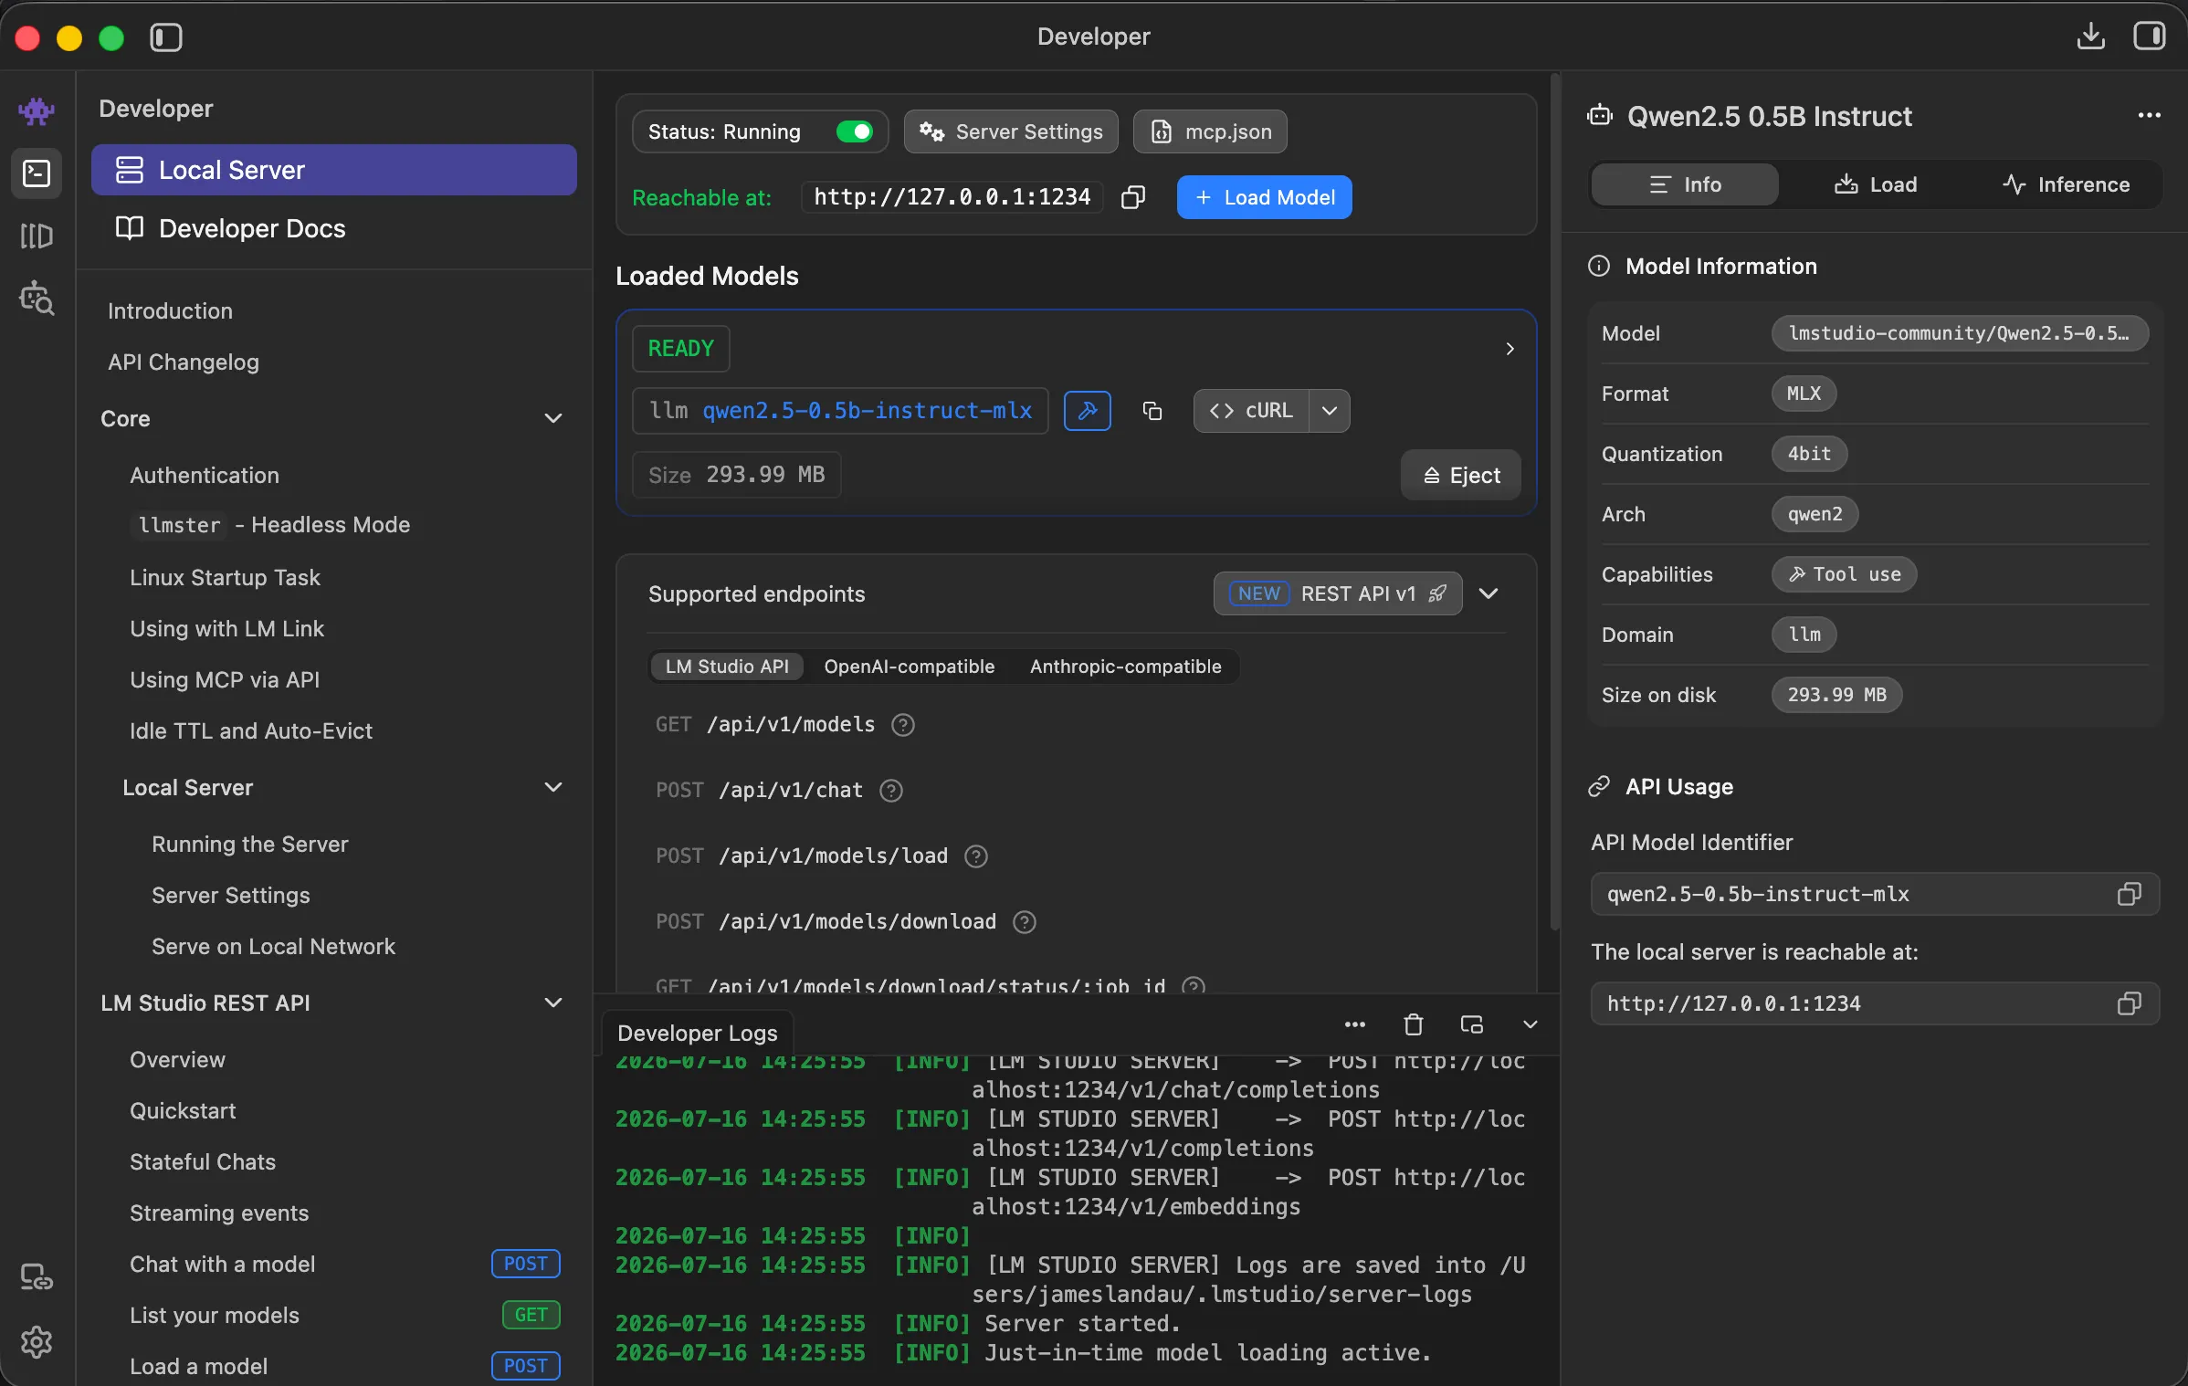Open the mcp.json file button

tap(1210, 131)
